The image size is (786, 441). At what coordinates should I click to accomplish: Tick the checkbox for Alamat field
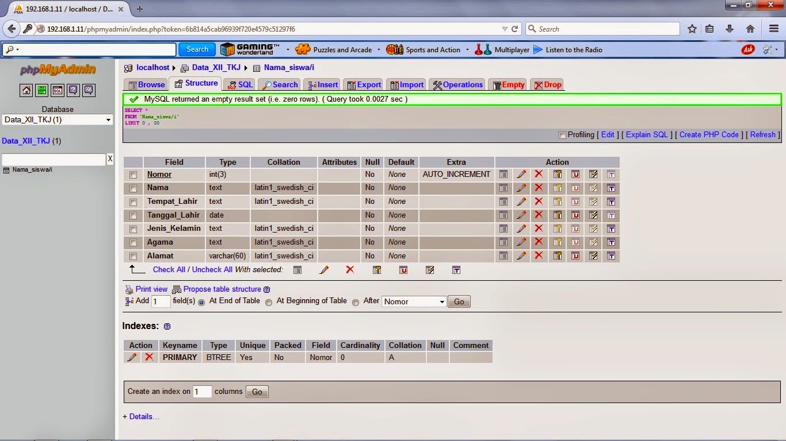pyautogui.click(x=133, y=257)
